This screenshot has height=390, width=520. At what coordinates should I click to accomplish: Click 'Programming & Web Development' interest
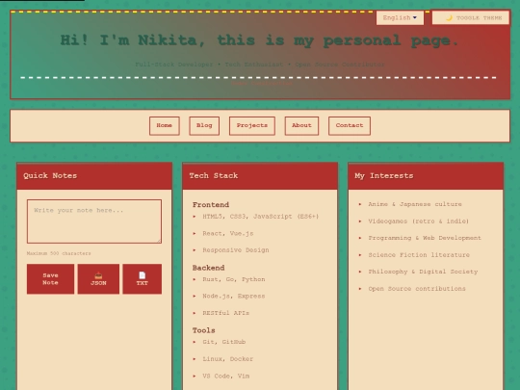425,238
